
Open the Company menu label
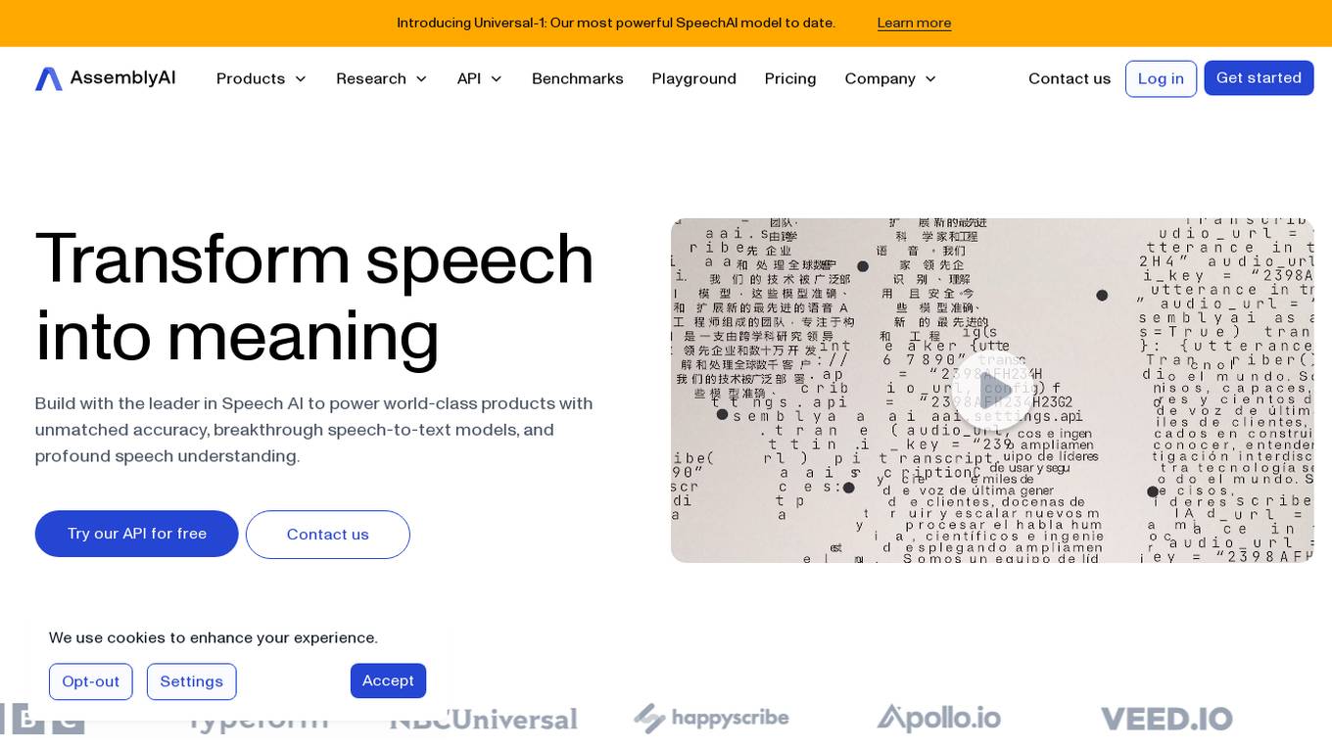point(880,78)
